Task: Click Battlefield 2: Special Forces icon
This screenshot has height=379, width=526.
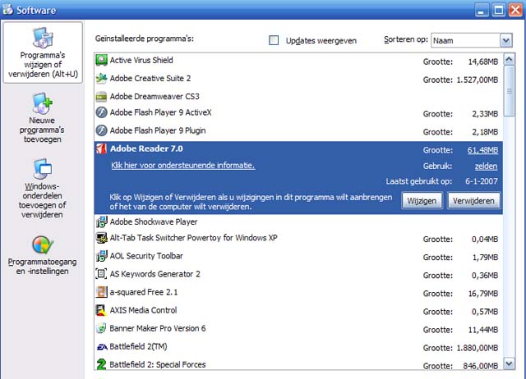Action: [101, 364]
